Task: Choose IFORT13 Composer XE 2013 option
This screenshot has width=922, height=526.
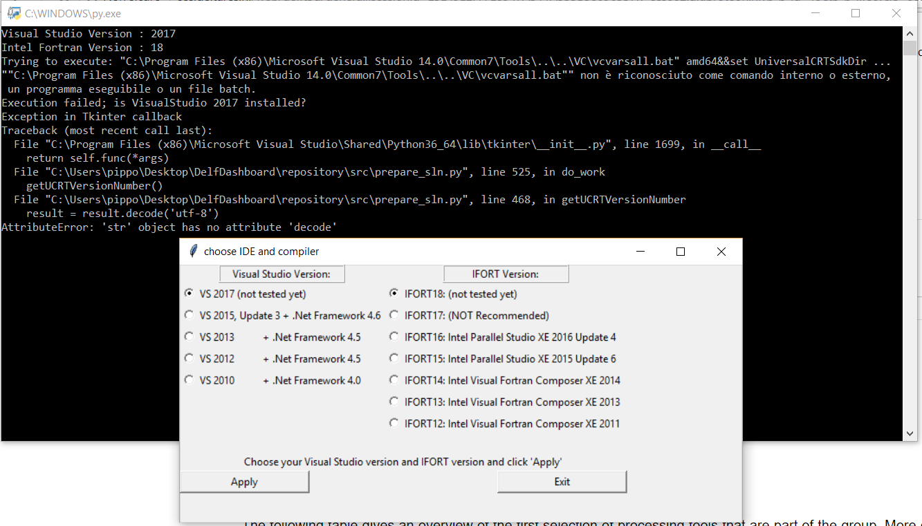Action: tap(394, 402)
